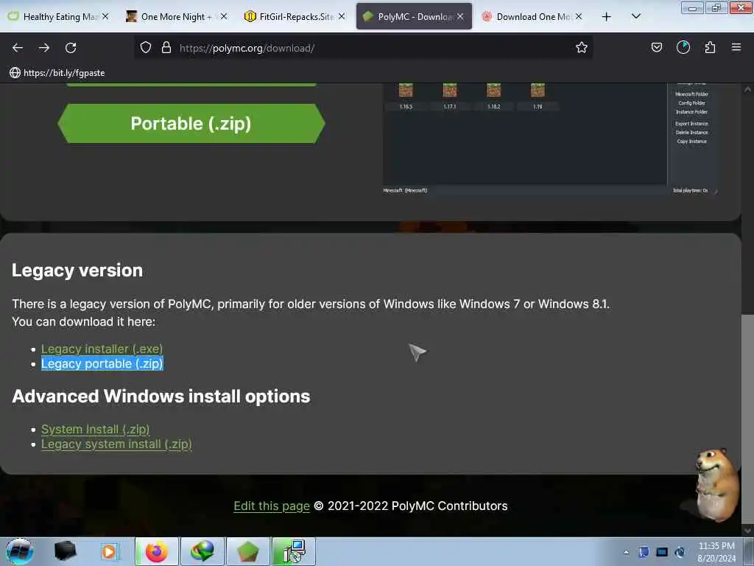Click the Legacy installer (.exe) link
This screenshot has width=754, height=566.
point(102,349)
